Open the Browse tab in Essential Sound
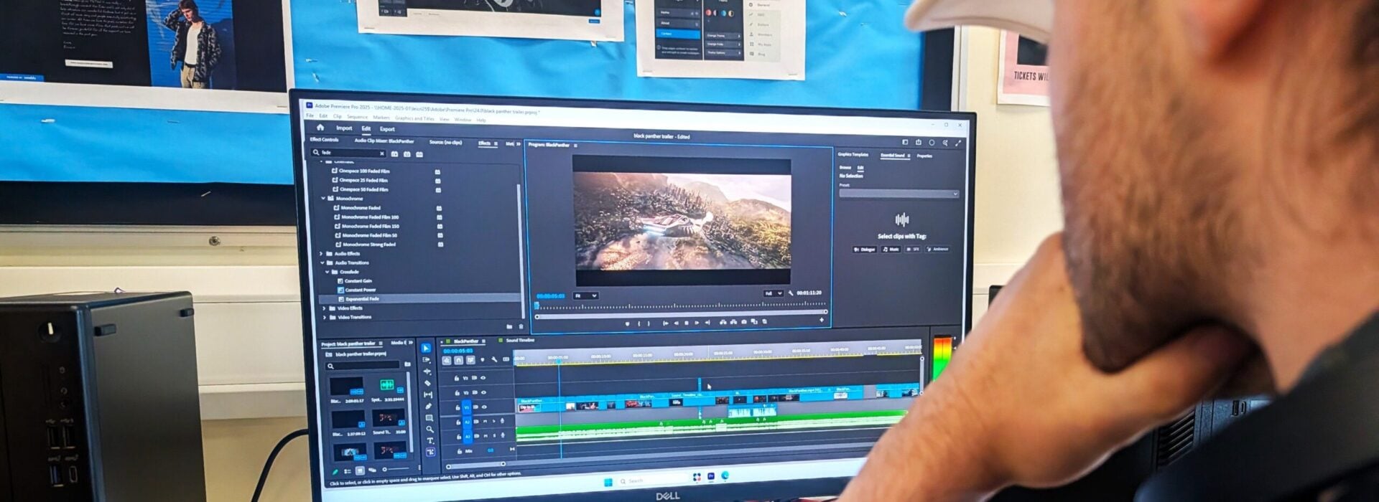Image resolution: width=1379 pixels, height=502 pixels. (845, 168)
